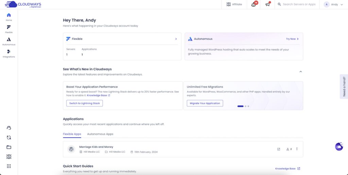Click the Hill Media LLC server label
This screenshot has height=175, width=348.
pyautogui.click(x=90, y=152)
